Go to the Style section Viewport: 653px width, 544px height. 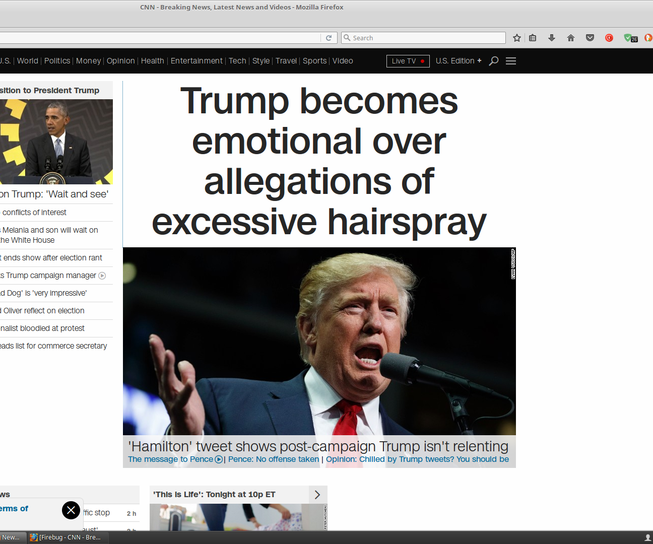(x=261, y=61)
